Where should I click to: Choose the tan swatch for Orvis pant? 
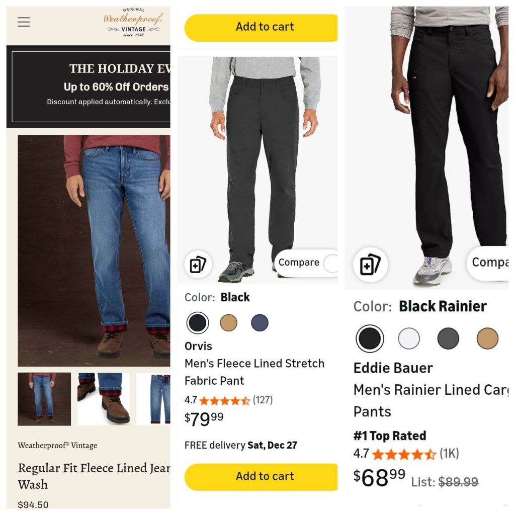click(229, 323)
